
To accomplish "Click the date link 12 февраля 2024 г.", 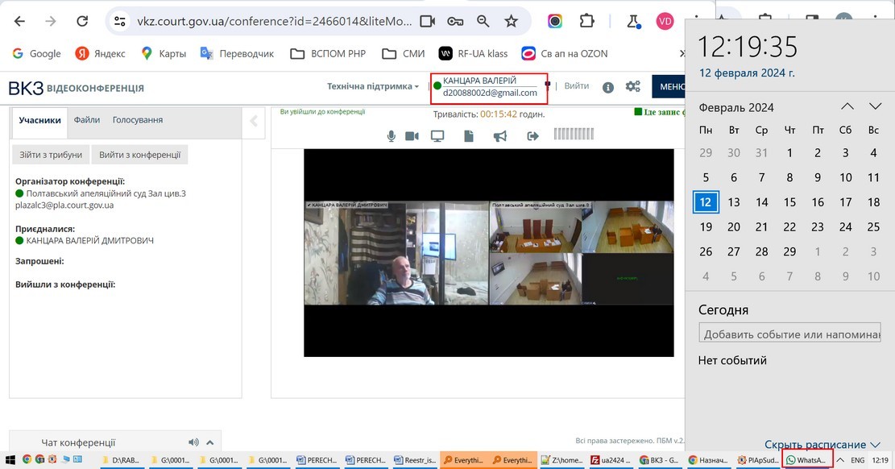I will click(747, 73).
